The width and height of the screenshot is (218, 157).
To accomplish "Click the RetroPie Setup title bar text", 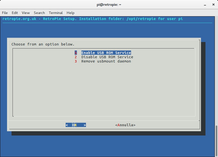I will pyautogui.click(x=93, y=19).
